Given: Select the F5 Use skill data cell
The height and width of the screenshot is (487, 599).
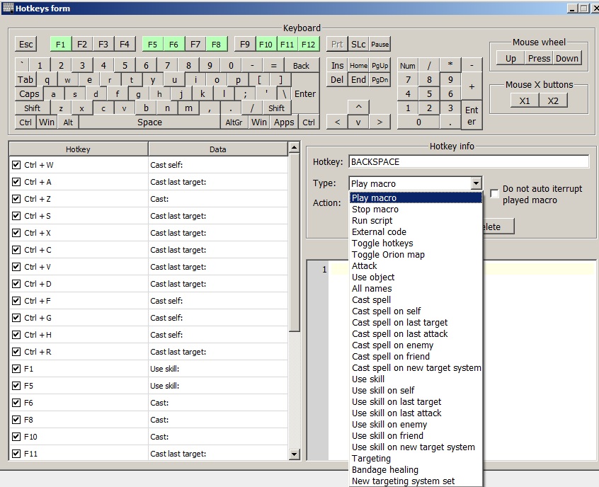Looking at the screenshot, I should coord(218,386).
